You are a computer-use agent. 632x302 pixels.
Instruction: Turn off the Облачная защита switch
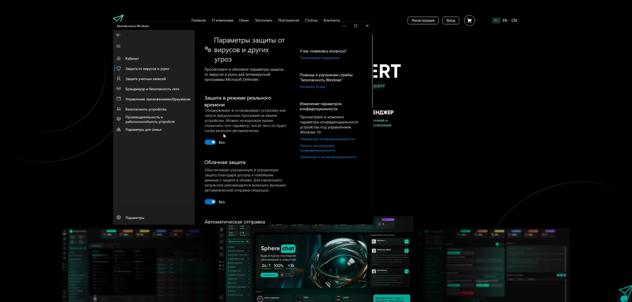[210, 202]
